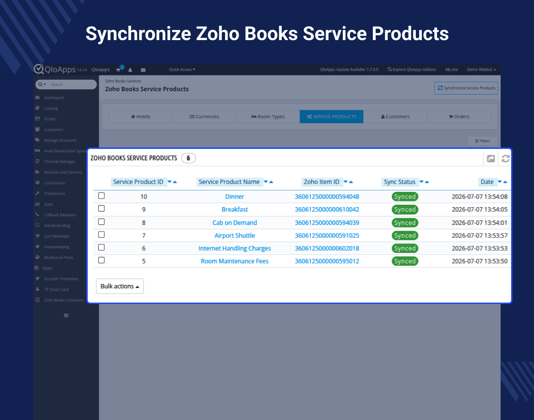534x420 pixels.
Task: Open Zoho Books Connector in sidebar
Action: pos(64,300)
